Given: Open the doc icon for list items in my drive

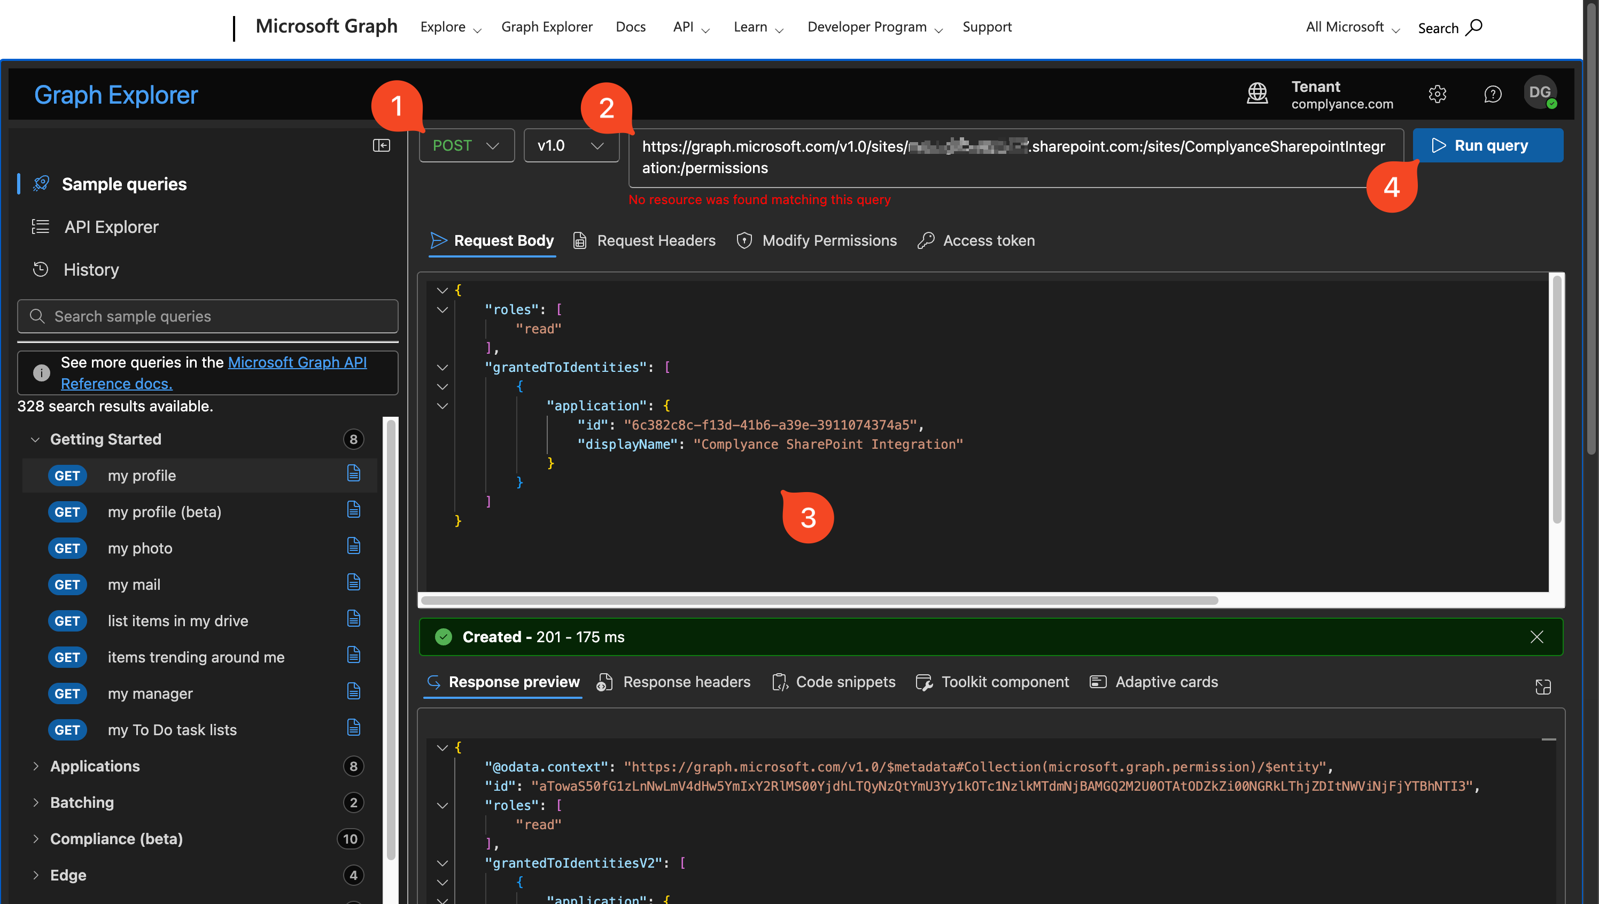Looking at the screenshot, I should pyautogui.click(x=353, y=619).
